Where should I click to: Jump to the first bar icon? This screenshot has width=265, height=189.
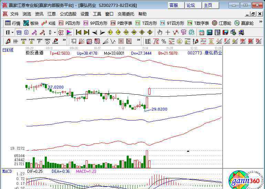click(78, 32)
